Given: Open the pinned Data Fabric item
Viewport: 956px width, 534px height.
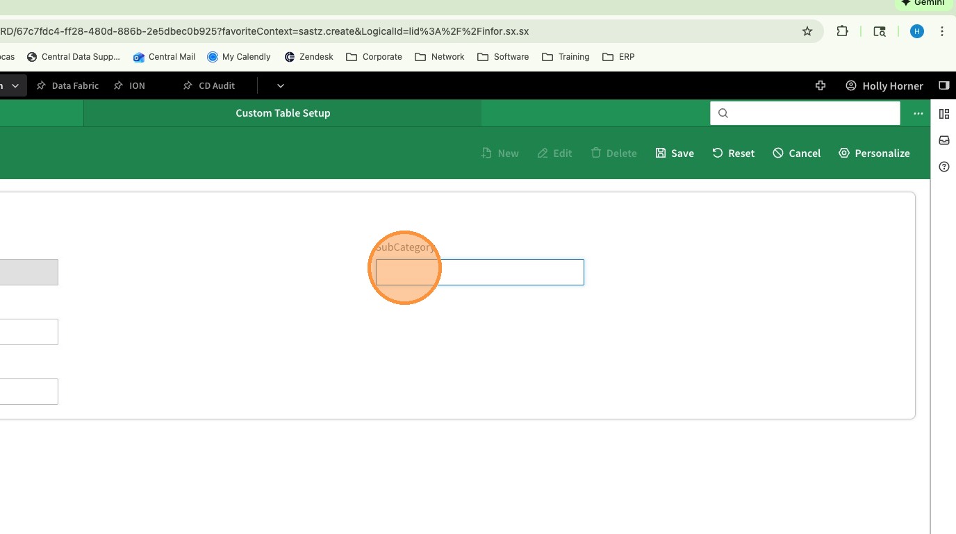Looking at the screenshot, I should click(67, 85).
